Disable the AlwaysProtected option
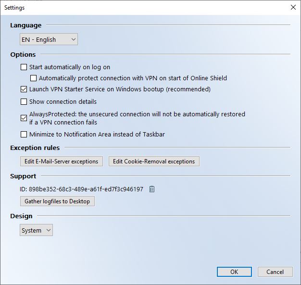301x285 pixels. point(24,118)
